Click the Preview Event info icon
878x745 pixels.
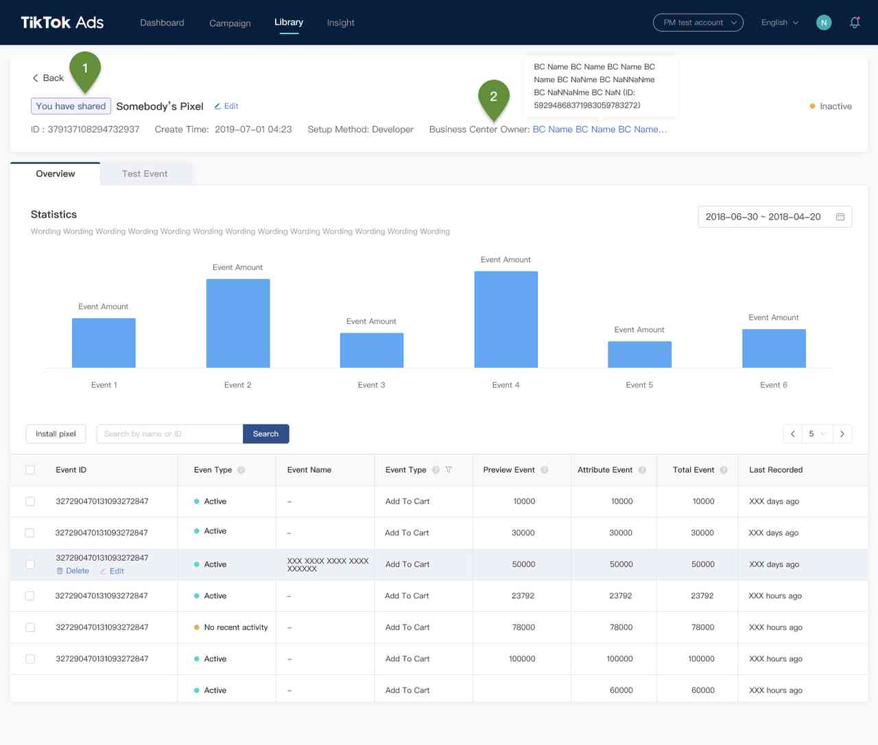click(544, 470)
